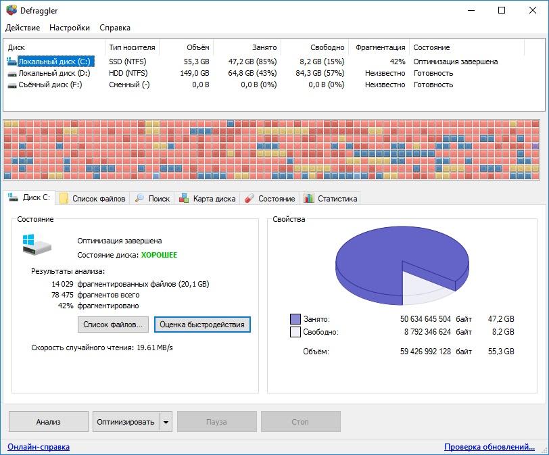Click the Диск C: tab drive icon
549x455 pixels.
(13, 197)
